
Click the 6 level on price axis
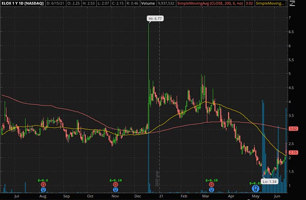[x=290, y=46]
